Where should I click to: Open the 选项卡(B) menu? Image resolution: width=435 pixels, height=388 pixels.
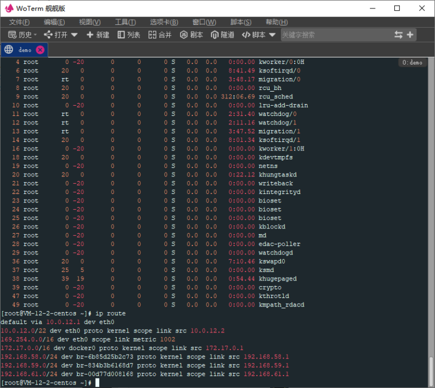[164, 22]
